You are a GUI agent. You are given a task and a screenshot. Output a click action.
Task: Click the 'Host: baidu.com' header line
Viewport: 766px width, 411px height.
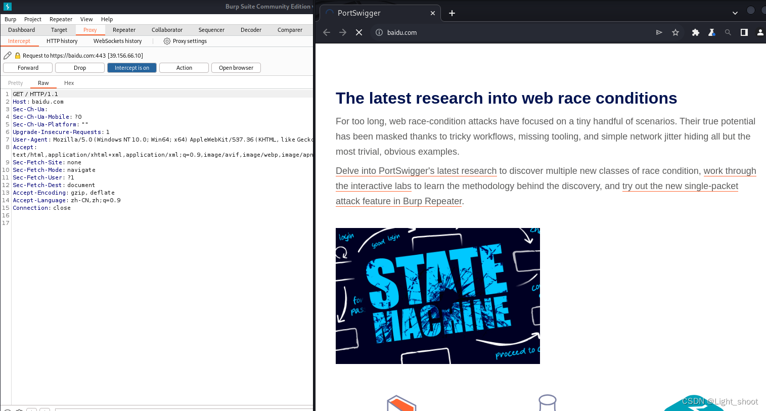tap(38, 102)
